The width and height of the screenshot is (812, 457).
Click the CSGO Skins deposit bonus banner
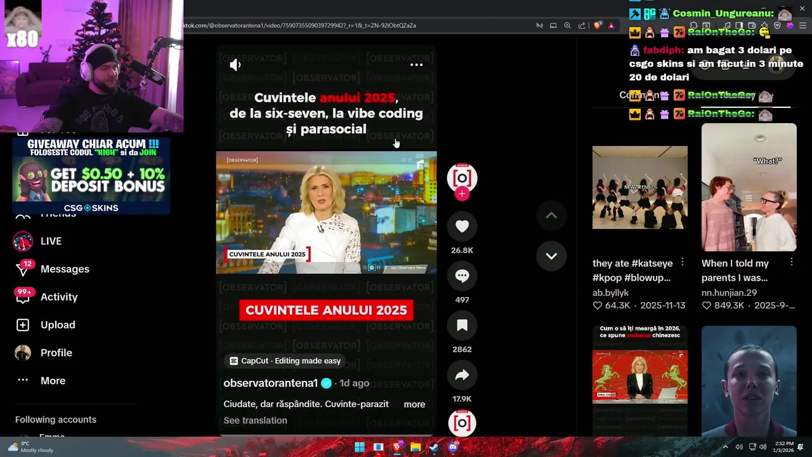point(91,176)
